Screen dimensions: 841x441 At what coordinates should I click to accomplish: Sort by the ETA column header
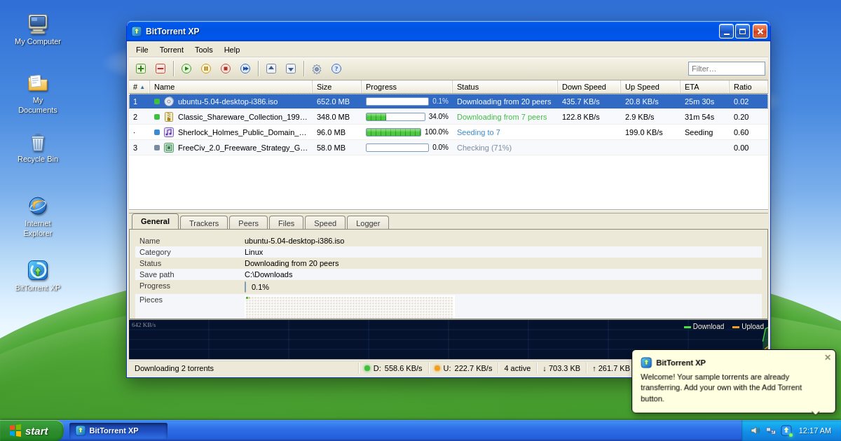pyautogui.click(x=704, y=87)
